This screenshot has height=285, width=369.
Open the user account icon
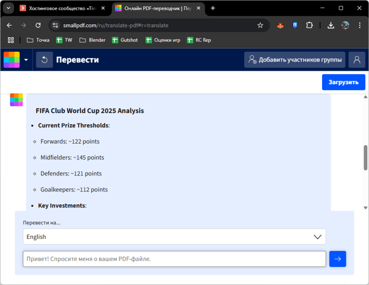(x=357, y=60)
